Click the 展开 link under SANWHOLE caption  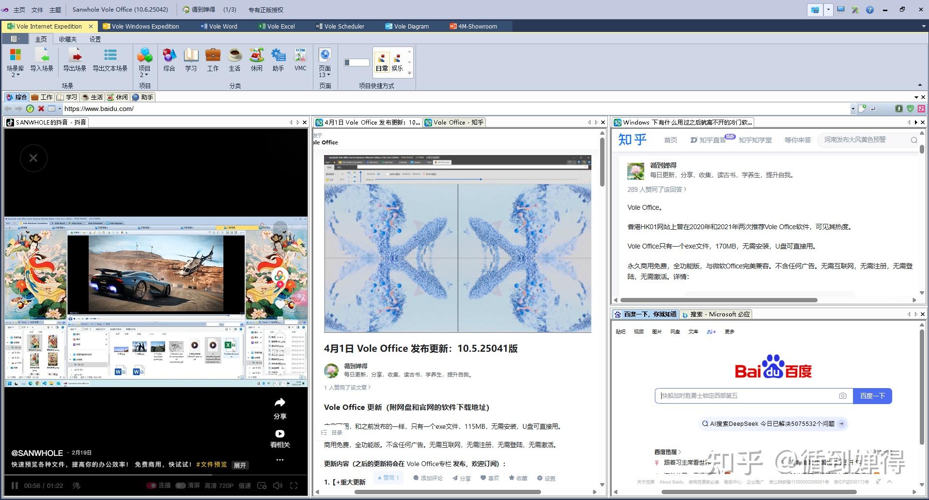[x=240, y=465]
